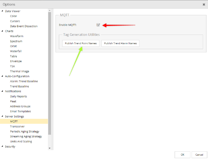Click Publish Trend Alarm Names button
The image size is (208, 159).
coord(120,43)
